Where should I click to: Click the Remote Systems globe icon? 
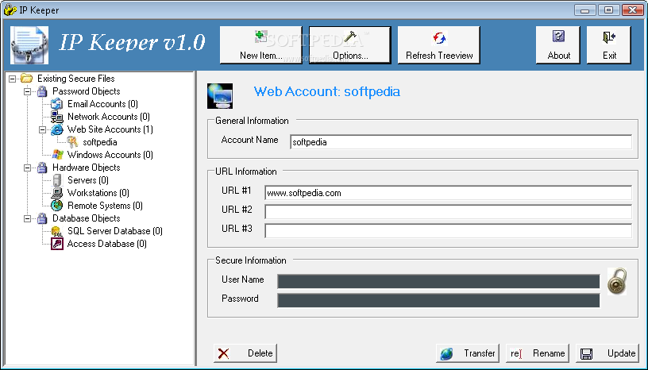[x=56, y=206]
